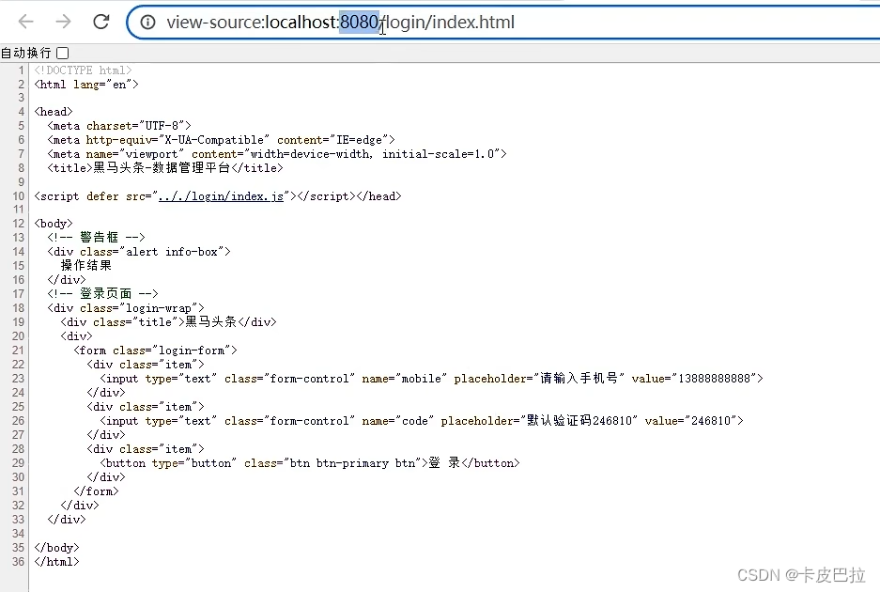Image resolution: width=880 pixels, height=592 pixels.
Task: View site information icon in address bar
Action: pyautogui.click(x=147, y=22)
